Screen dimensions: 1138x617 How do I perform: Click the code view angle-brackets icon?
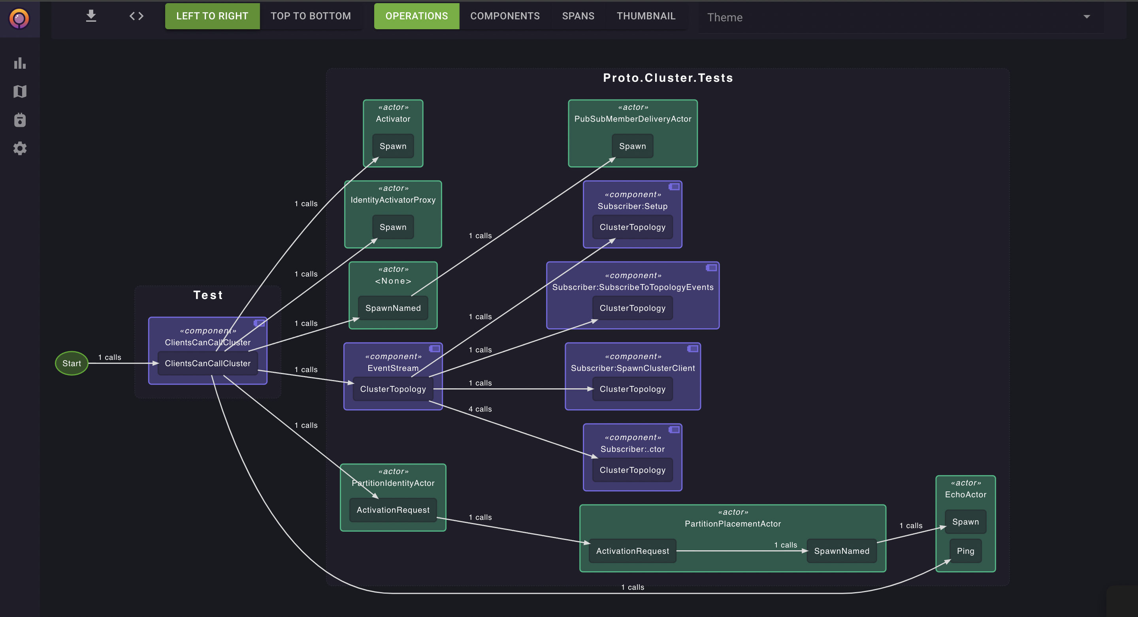(136, 16)
